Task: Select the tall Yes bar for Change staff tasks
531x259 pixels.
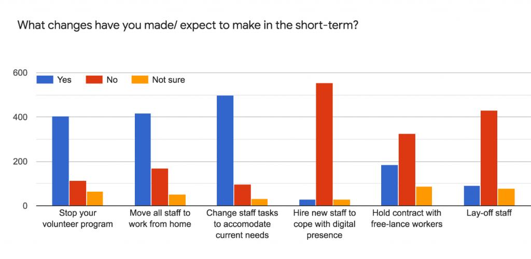Action: pyautogui.click(x=225, y=151)
